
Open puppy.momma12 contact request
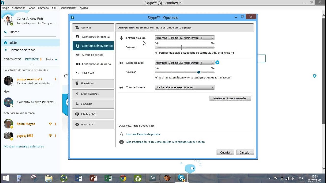30,81
